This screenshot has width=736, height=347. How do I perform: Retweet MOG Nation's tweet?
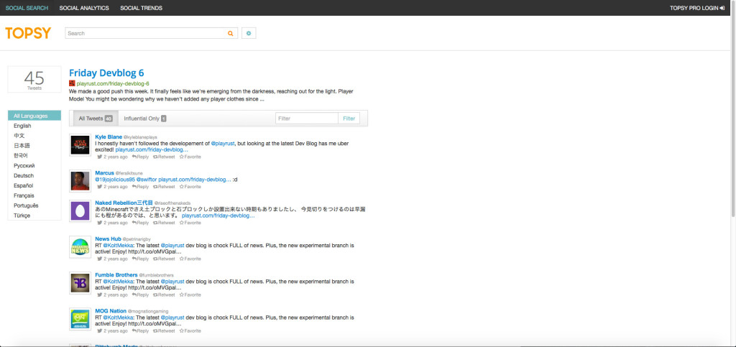(164, 330)
